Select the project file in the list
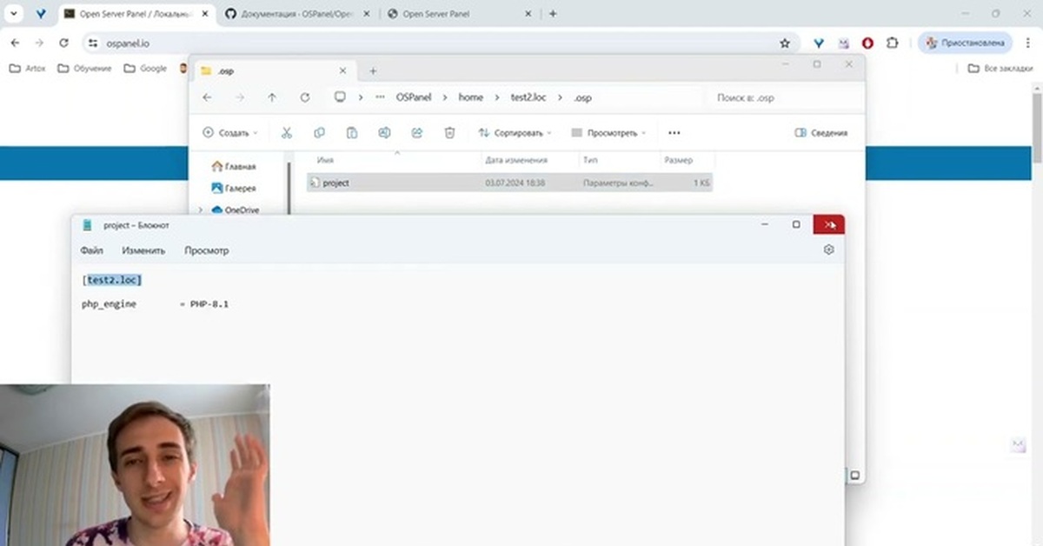 (x=335, y=183)
